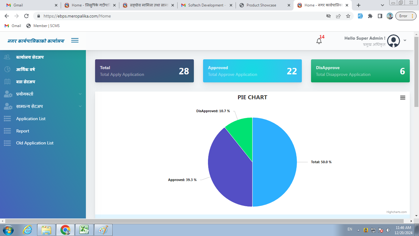
Task: Click the वडा सेटअप map icon
Action: click(x=7, y=82)
